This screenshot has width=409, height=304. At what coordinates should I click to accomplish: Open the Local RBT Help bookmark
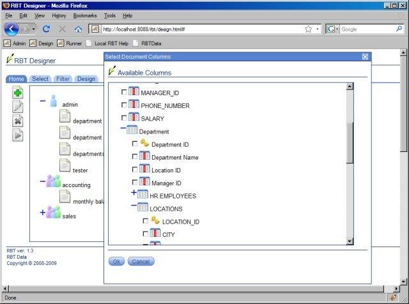(107, 43)
